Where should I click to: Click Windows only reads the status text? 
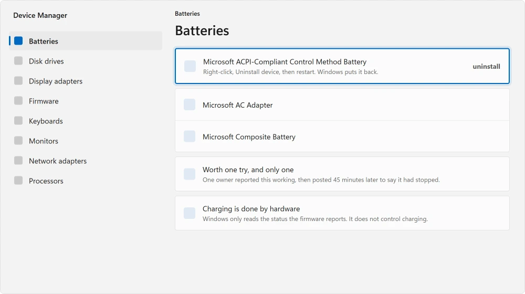(x=315, y=219)
